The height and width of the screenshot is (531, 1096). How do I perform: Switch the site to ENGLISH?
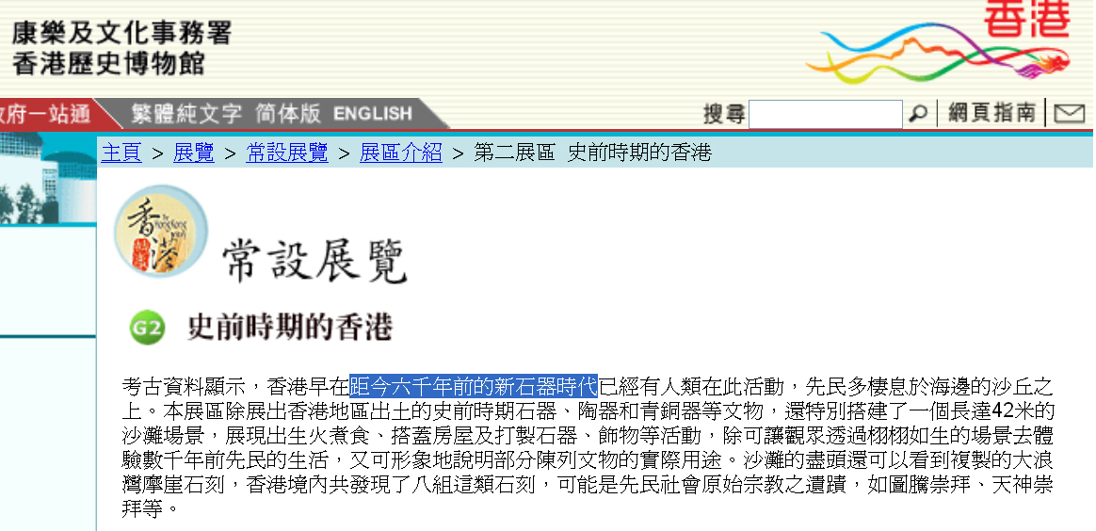pyautogui.click(x=373, y=113)
